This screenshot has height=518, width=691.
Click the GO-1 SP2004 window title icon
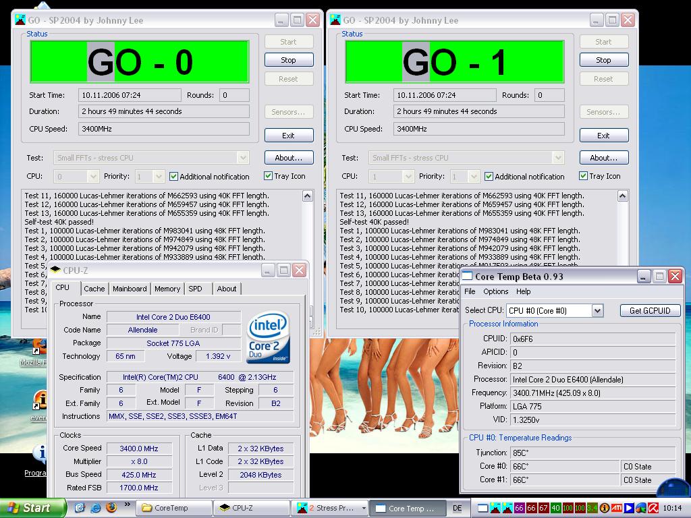pos(335,20)
